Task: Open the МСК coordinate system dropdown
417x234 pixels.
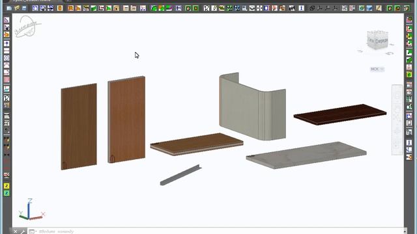Action: coord(377,69)
